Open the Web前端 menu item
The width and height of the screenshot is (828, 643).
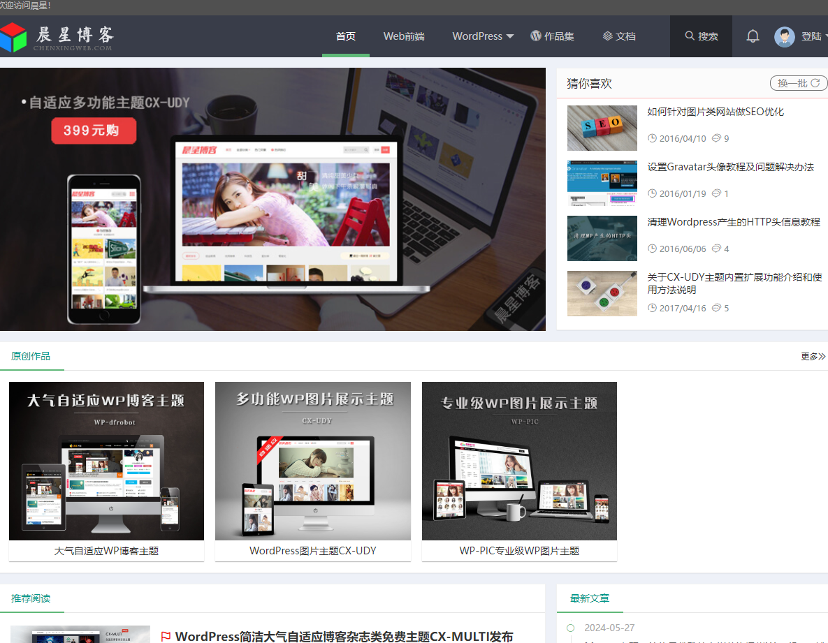[x=404, y=36]
